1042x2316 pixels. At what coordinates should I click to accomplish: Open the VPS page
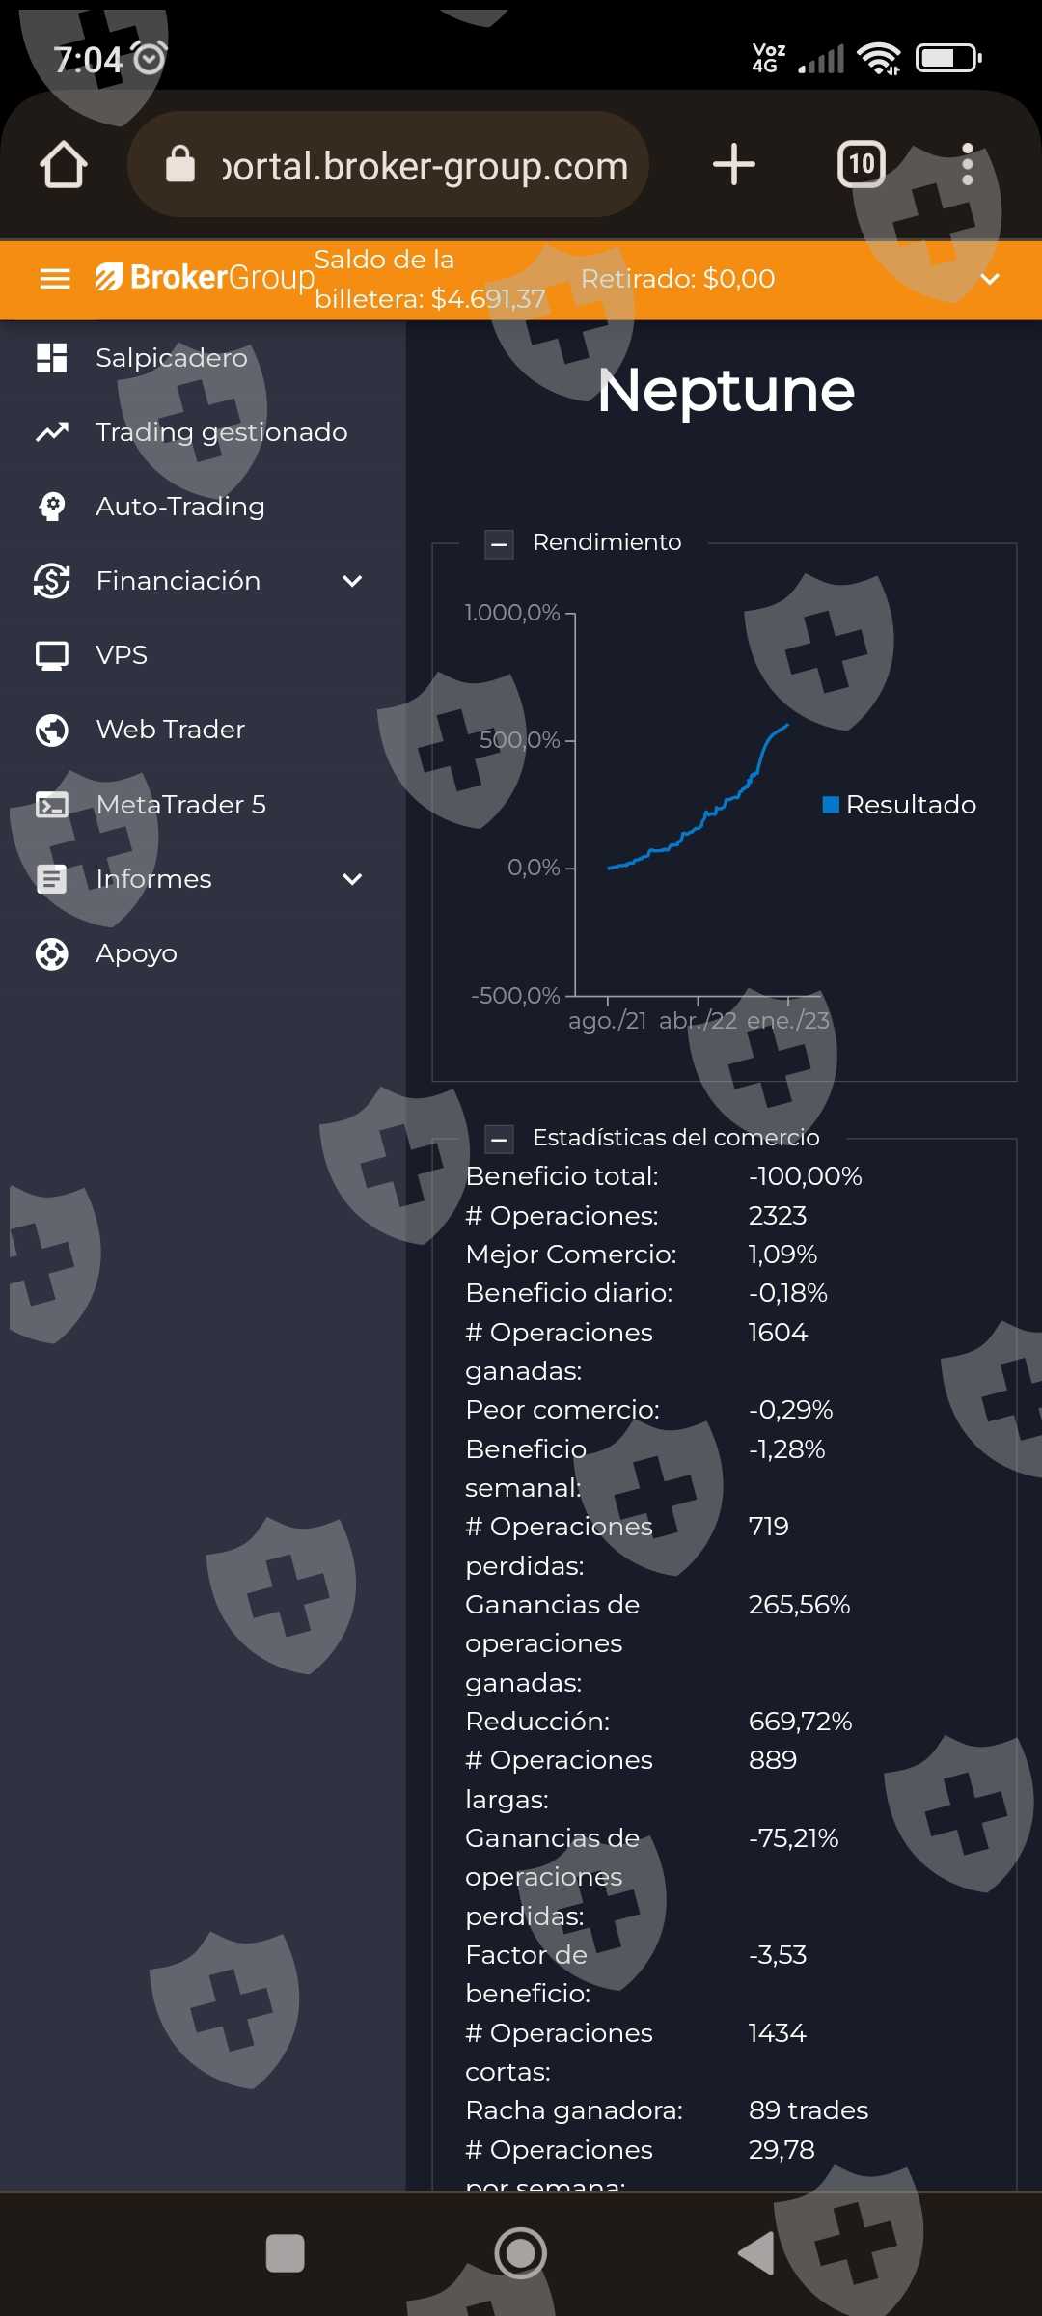pyautogui.click(x=122, y=655)
